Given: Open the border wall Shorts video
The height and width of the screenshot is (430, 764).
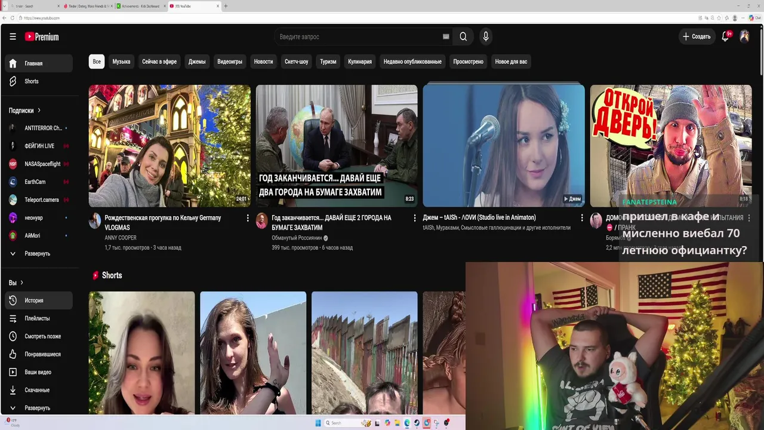Looking at the screenshot, I should 364,352.
